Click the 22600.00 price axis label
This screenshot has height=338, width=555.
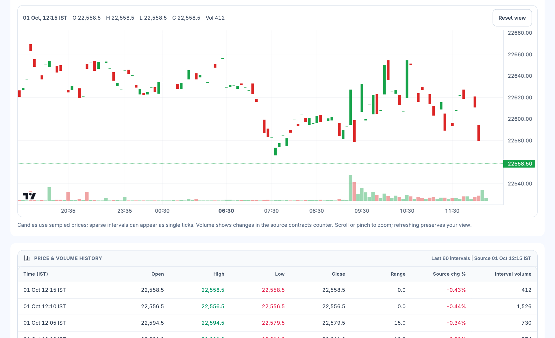520,119
